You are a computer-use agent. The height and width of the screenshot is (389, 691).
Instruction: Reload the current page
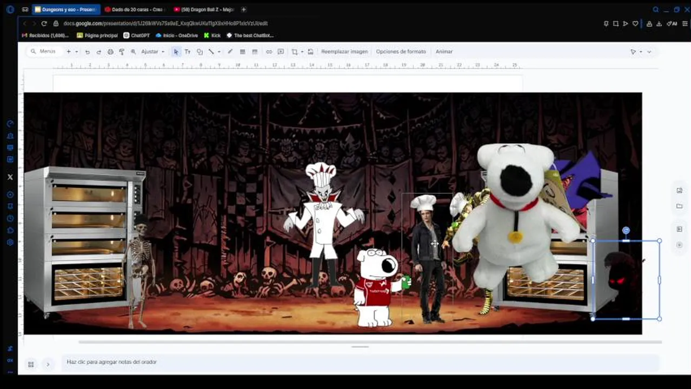tap(44, 23)
